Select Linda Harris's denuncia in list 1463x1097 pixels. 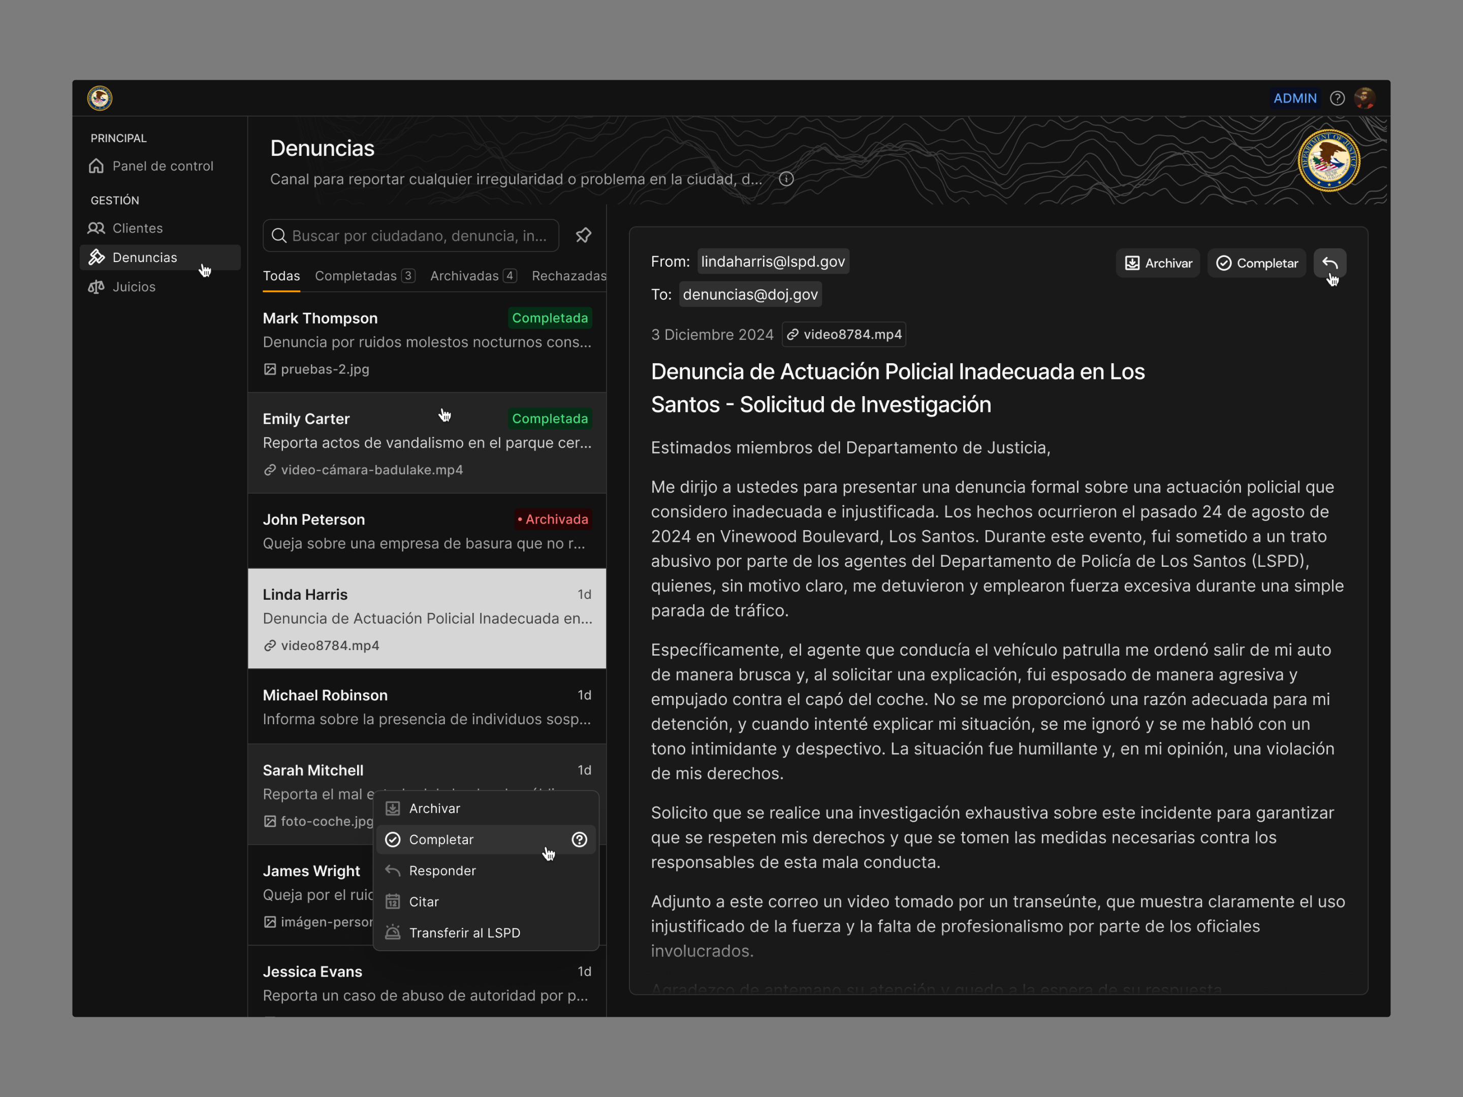427,618
